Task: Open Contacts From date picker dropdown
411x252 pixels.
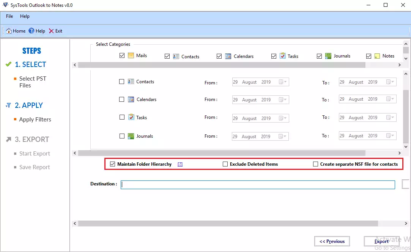Action: (x=283, y=82)
